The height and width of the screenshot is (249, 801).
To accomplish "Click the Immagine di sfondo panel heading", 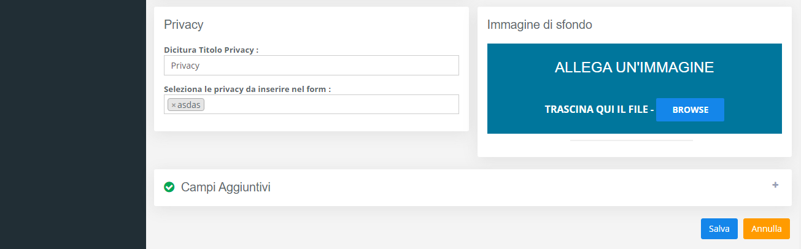I will pyautogui.click(x=539, y=25).
